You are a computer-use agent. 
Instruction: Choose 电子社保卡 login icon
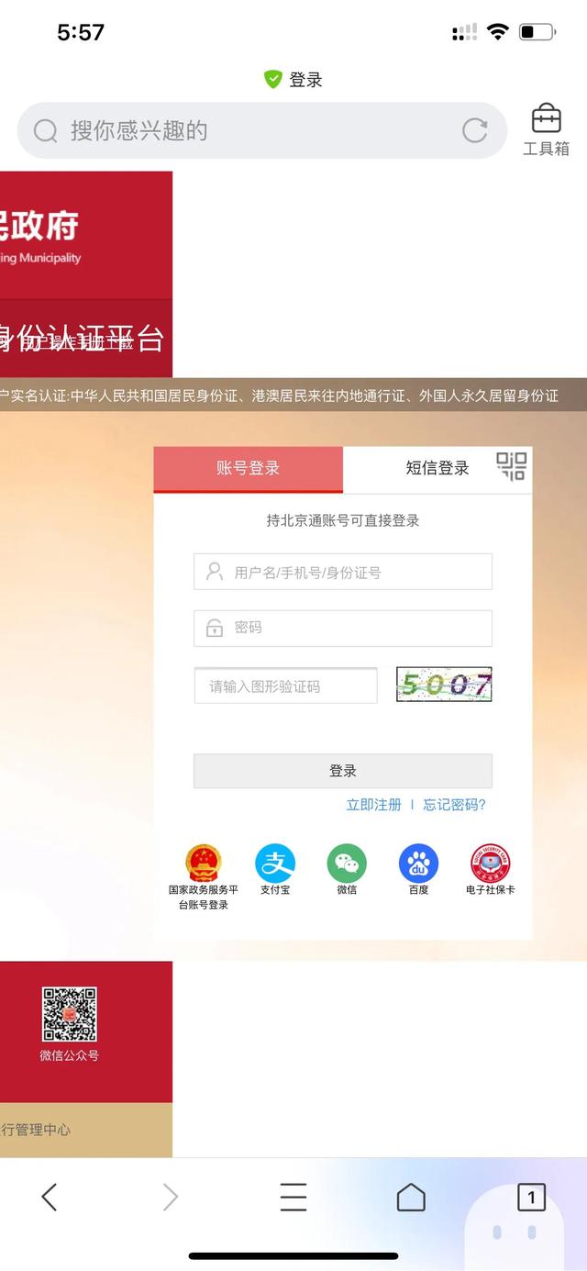click(491, 864)
